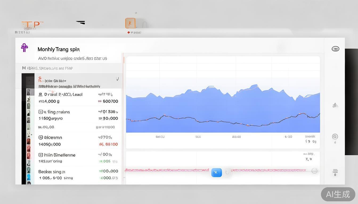Expand the chevron on the highlighted list header
The width and height of the screenshot is (358, 204).
tap(117, 79)
